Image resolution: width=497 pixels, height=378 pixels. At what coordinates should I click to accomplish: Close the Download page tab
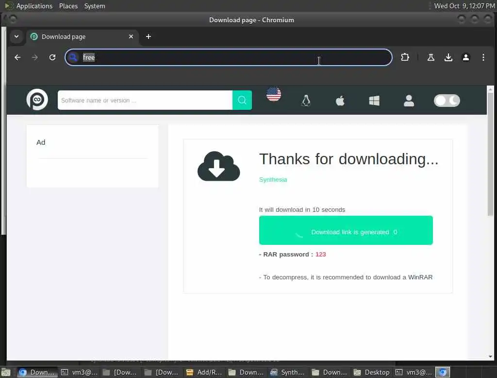[131, 36]
